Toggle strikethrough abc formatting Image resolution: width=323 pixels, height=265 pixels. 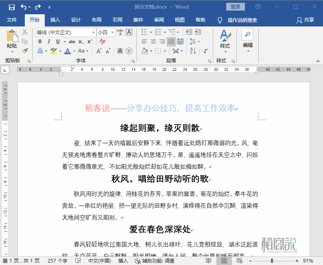pos(72,42)
